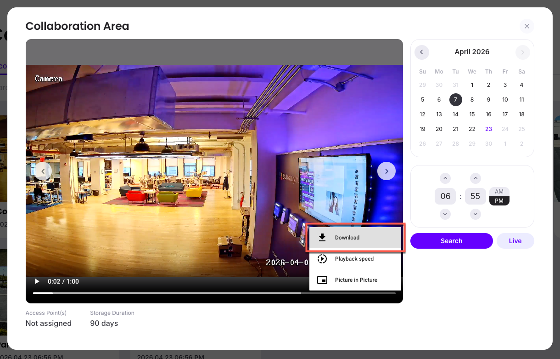Screen dimensions: 560x359
Task: Select April 23 in the calendar
Action: coord(488,129)
